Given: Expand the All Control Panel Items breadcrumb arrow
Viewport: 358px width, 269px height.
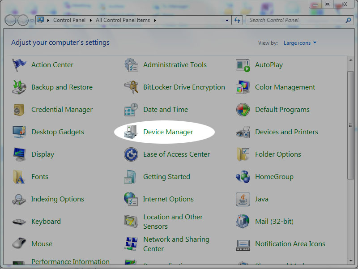Looking at the screenshot, I should click(155, 20).
